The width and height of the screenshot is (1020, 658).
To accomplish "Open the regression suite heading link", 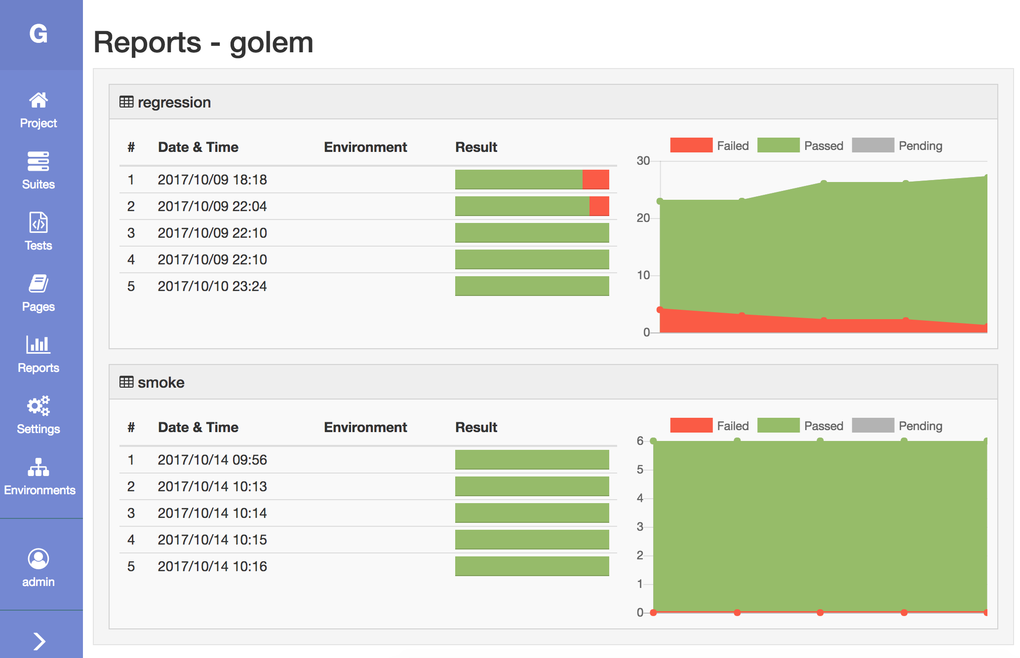I will pyautogui.click(x=174, y=103).
